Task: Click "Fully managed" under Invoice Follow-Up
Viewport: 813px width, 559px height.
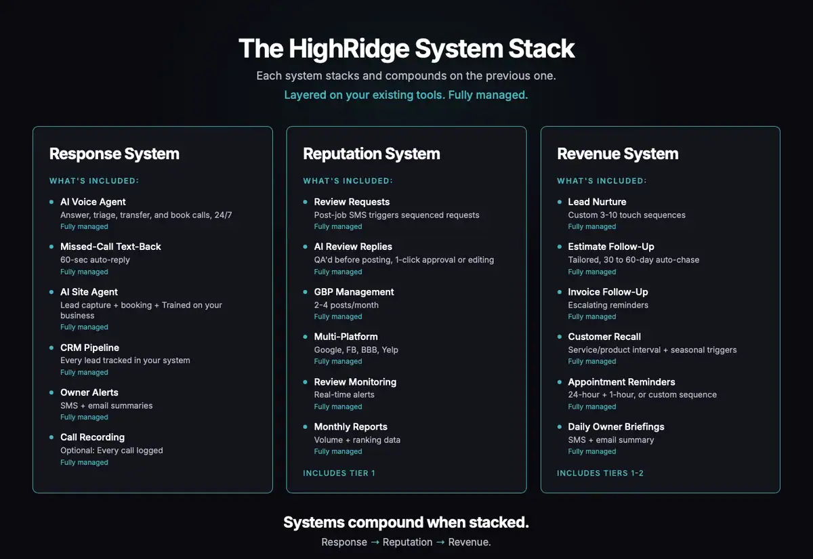Action: 592,316
